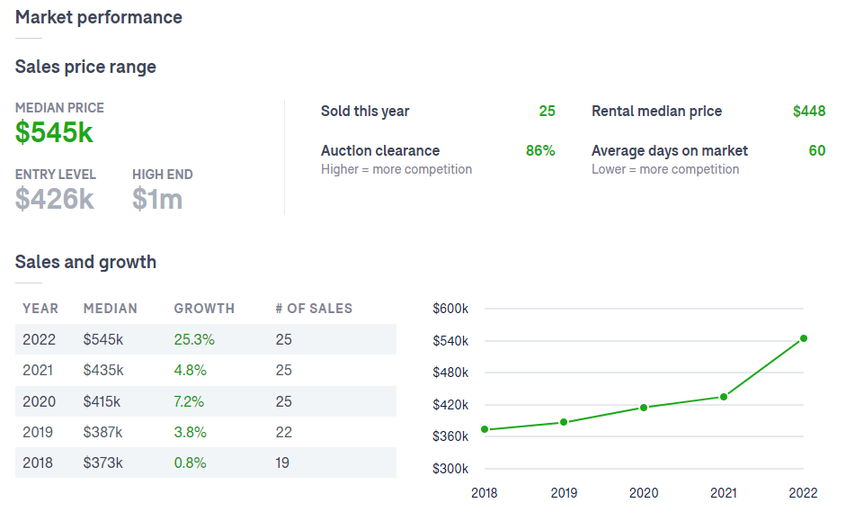Click the GROWTH column header
Viewport: 846px width, 530px height.
[204, 309]
